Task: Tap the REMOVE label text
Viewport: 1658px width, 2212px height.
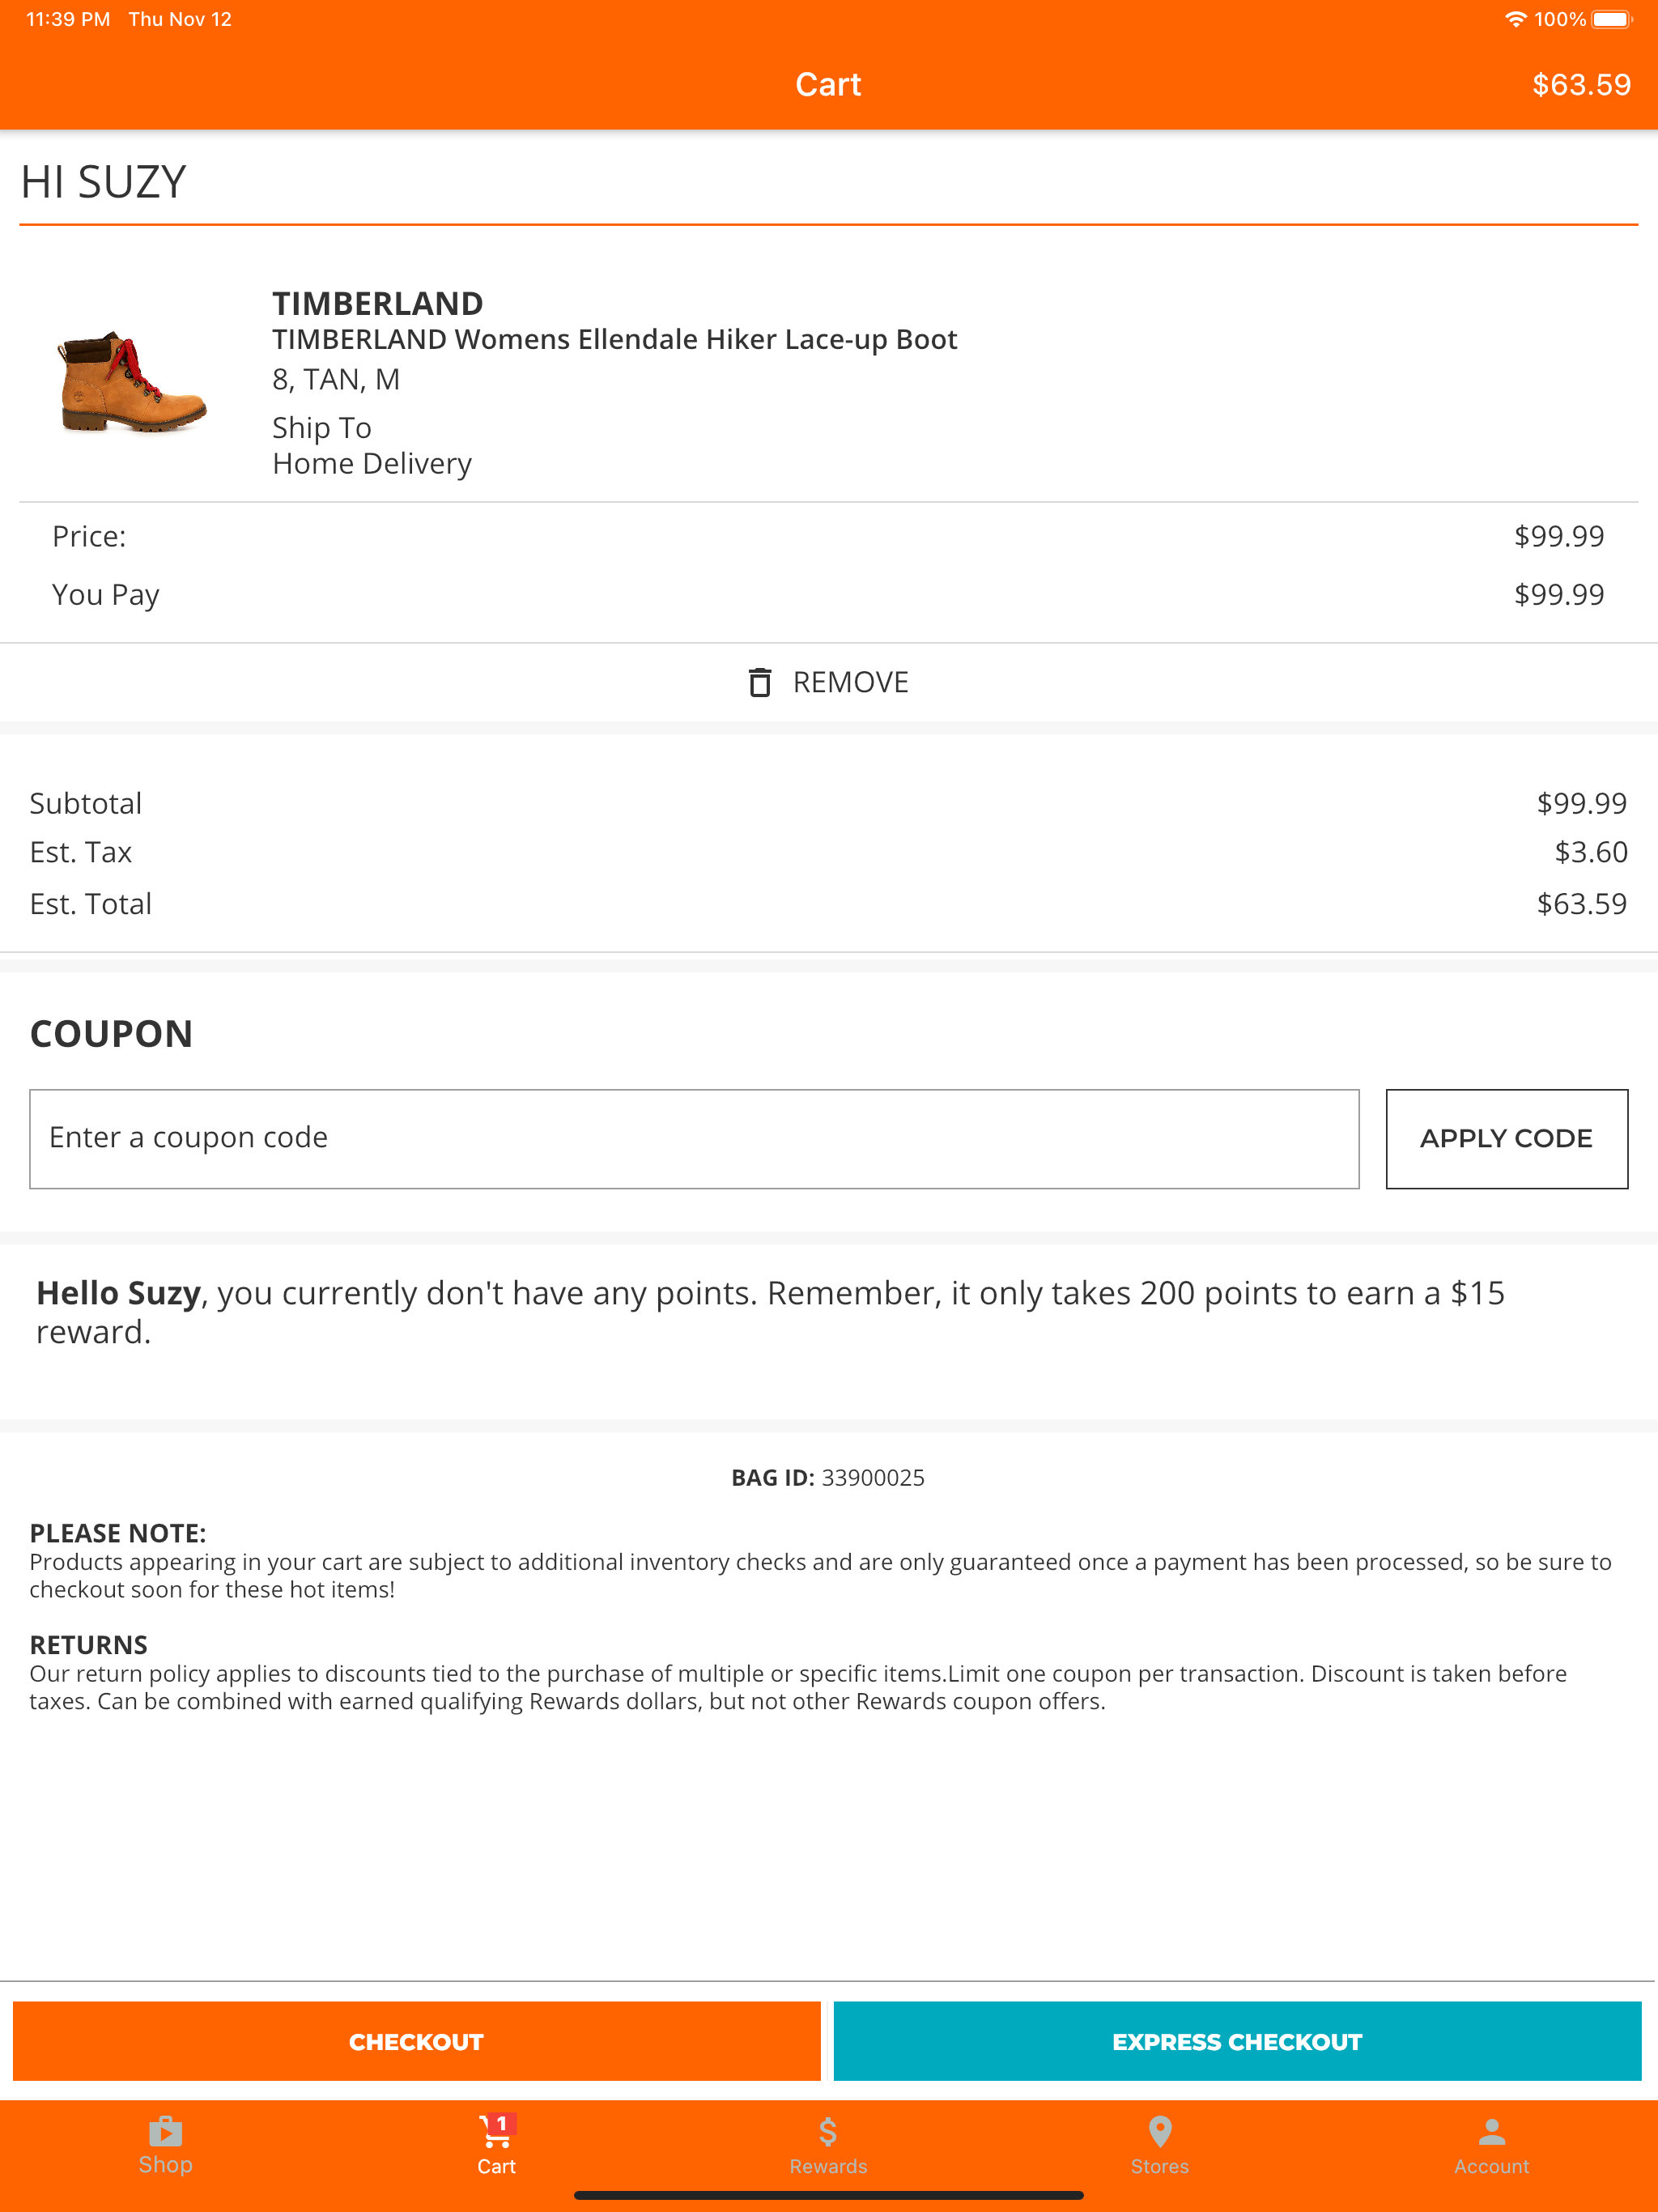Action: [x=850, y=682]
